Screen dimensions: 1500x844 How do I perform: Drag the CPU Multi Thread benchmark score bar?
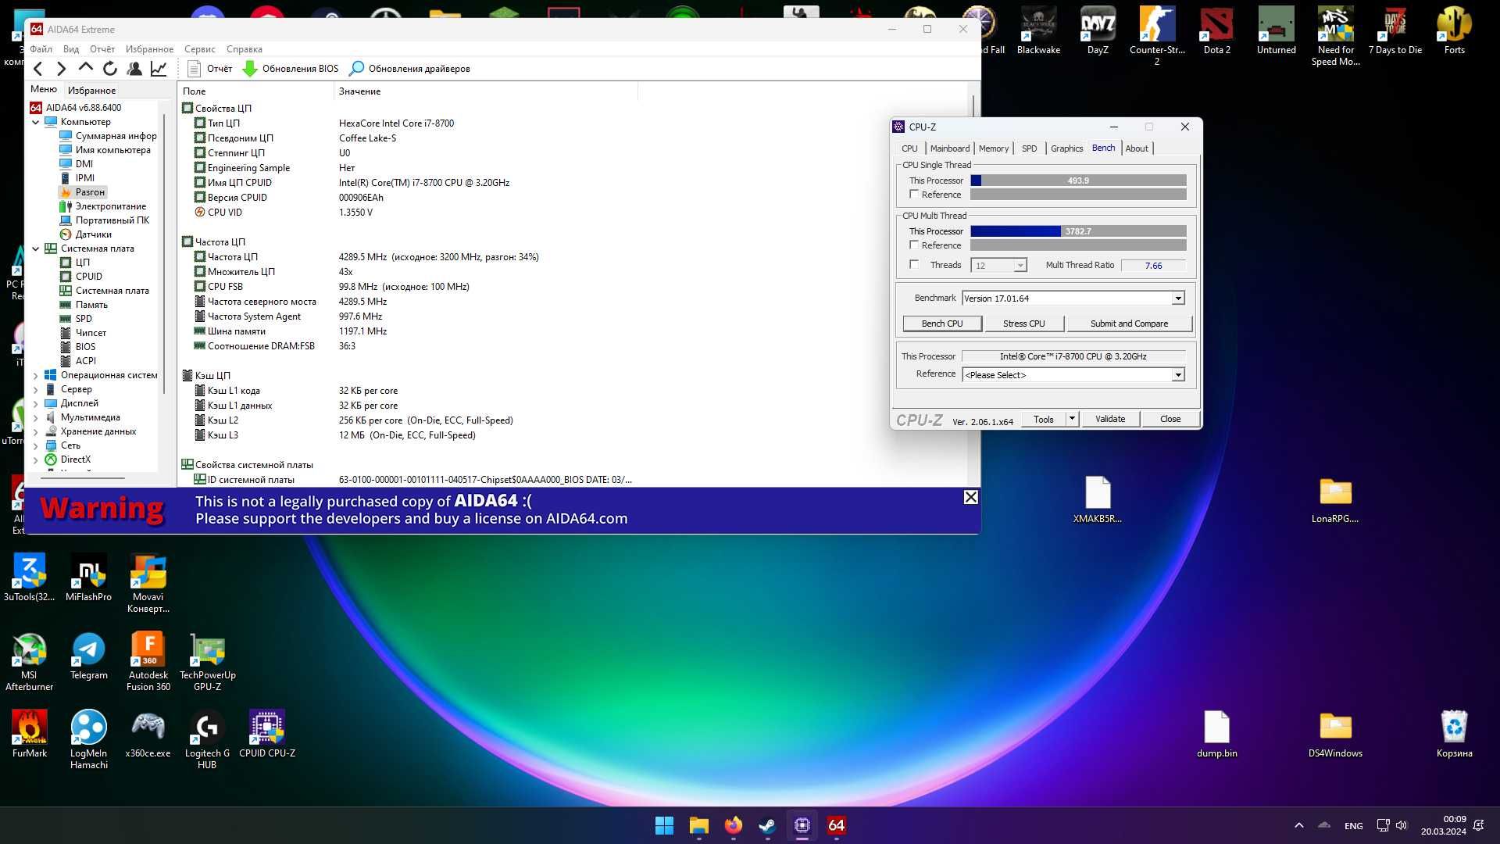(x=1077, y=230)
